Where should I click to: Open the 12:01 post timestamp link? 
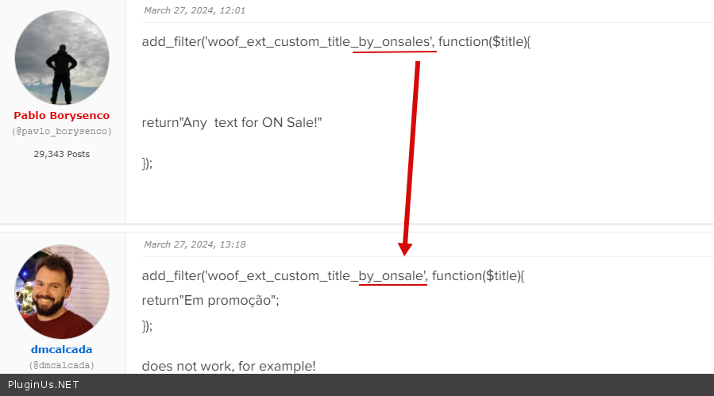[195, 10]
